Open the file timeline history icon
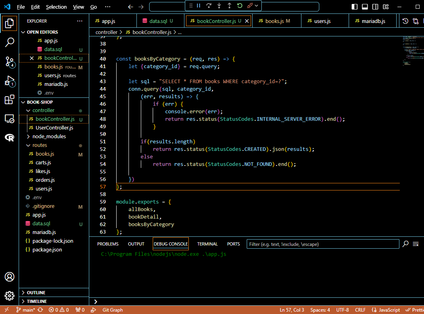The image size is (424, 314). (405, 21)
